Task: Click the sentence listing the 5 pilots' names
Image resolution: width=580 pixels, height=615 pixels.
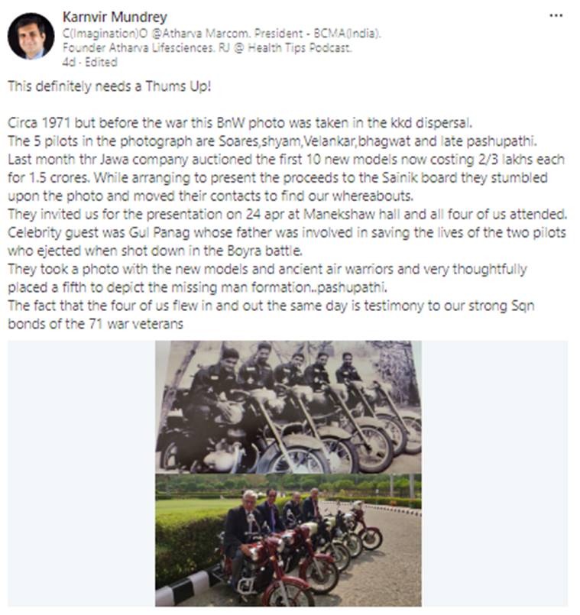Action: (x=272, y=141)
